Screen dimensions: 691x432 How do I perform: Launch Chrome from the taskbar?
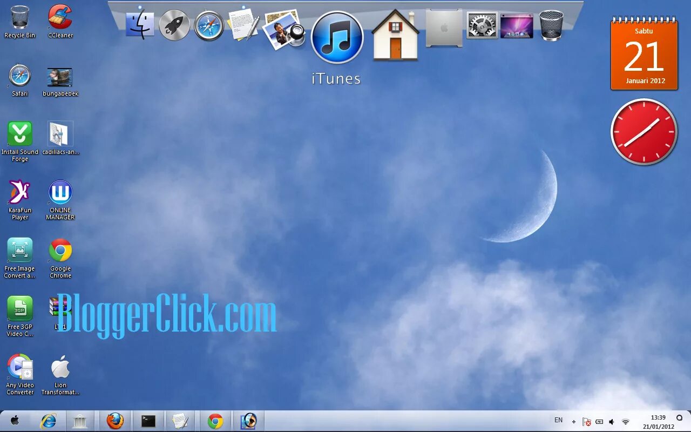point(215,421)
